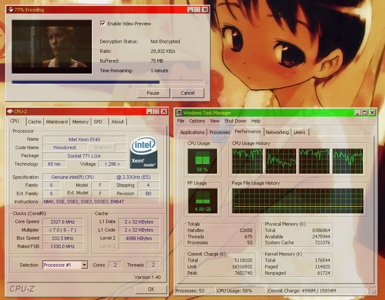The width and height of the screenshot is (385, 300).
Task: Click the encoding progress bar
Action: tap(108, 82)
